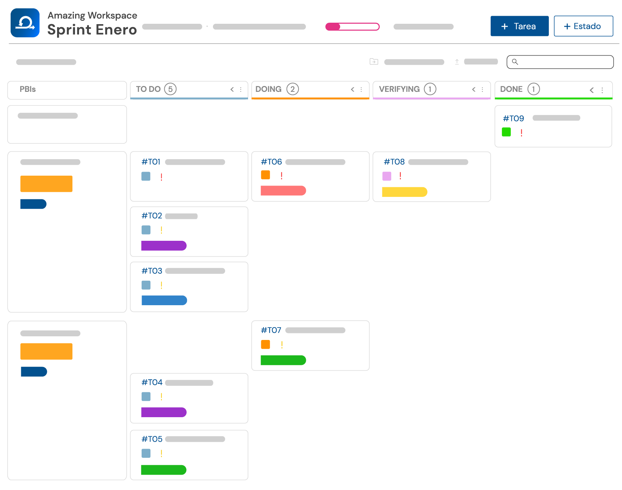Open task #T05
Image resolution: width=622 pixels, height=490 pixels.
189,455
